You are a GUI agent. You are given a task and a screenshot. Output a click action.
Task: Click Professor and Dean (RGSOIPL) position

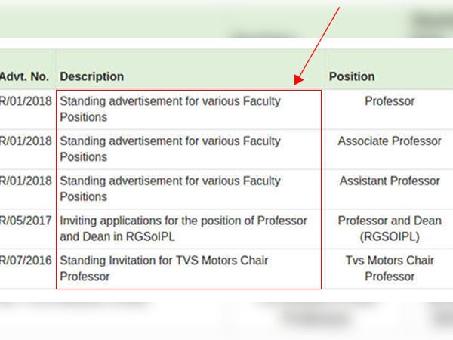(389, 229)
